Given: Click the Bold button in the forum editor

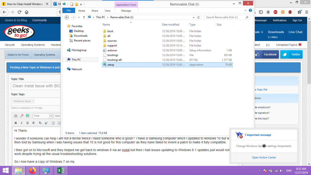Looking at the screenshot, I should (x=16, y=123).
